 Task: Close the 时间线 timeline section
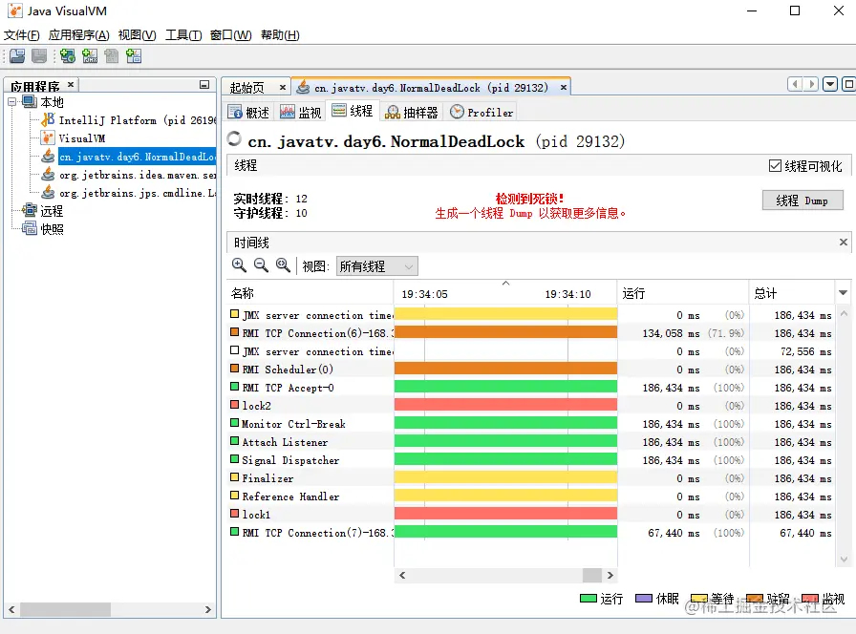click(843, 242)
